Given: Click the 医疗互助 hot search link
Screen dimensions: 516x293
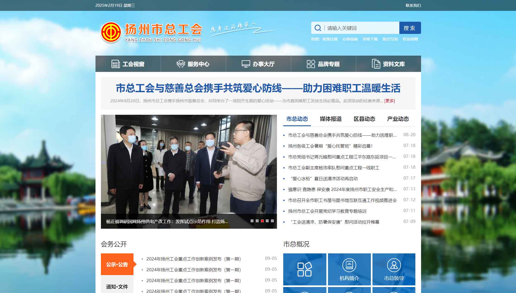Looking at the screenshot, I should [x=390, y=39].
